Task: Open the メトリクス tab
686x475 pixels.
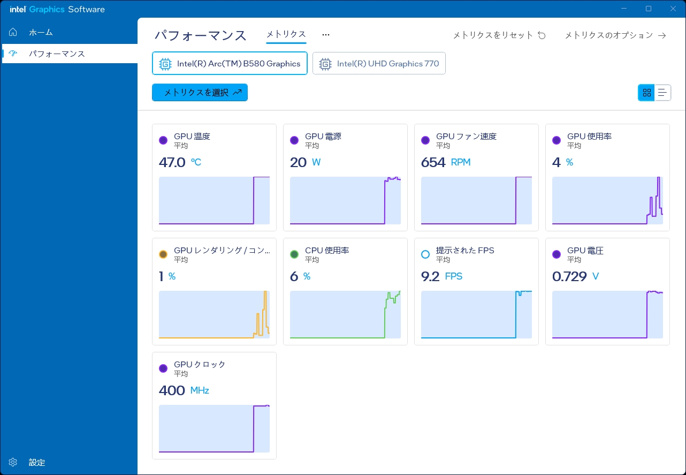Action: click(x=286, y=34)
